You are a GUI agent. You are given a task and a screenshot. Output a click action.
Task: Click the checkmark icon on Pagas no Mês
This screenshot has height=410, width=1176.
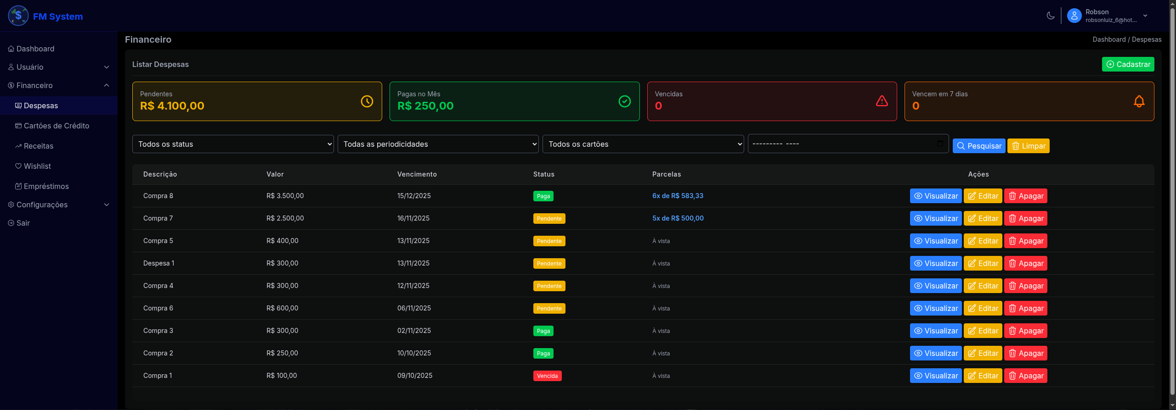(624, 101)
